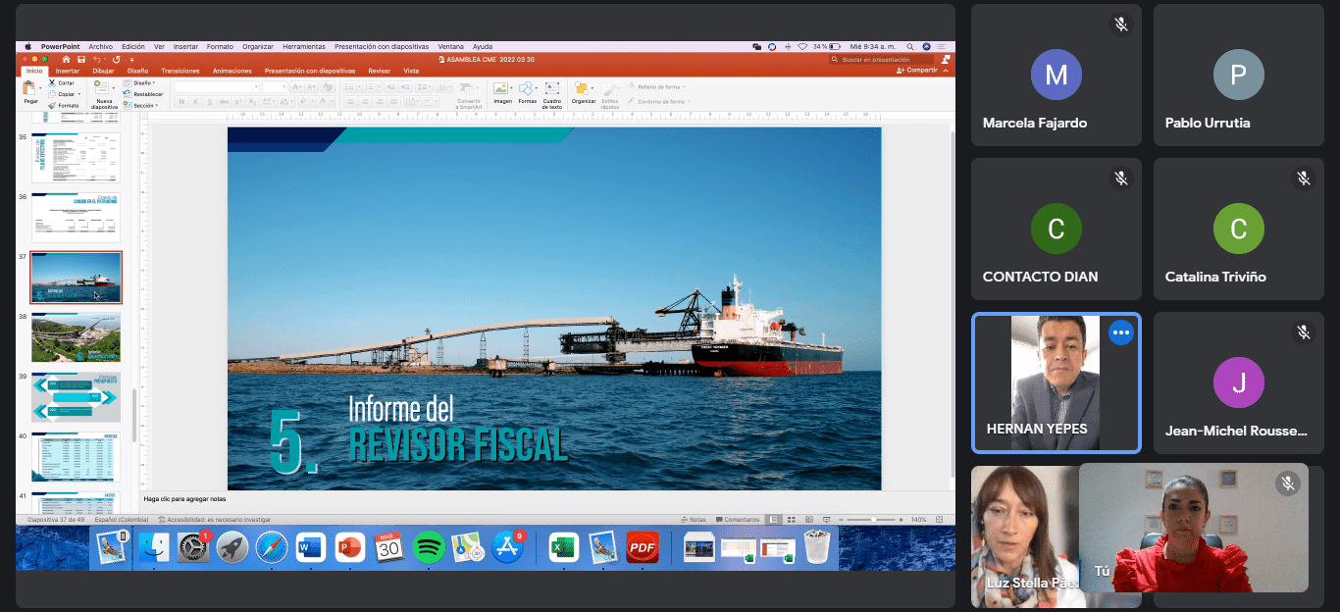The image size is (1340, 612).
Task: Toggle mute icon on Catalina Triviño tile
Action: point(1304,178)
